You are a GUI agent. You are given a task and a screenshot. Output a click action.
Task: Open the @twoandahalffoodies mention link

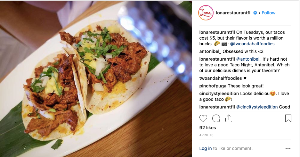(252, 44)
